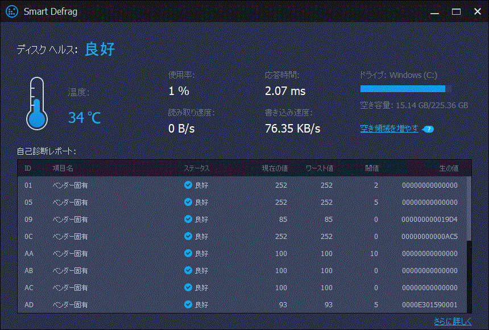Click the Windows (C:) drive usage bar
The height and width of the screenshot is (330, 489).
[406, 89]
